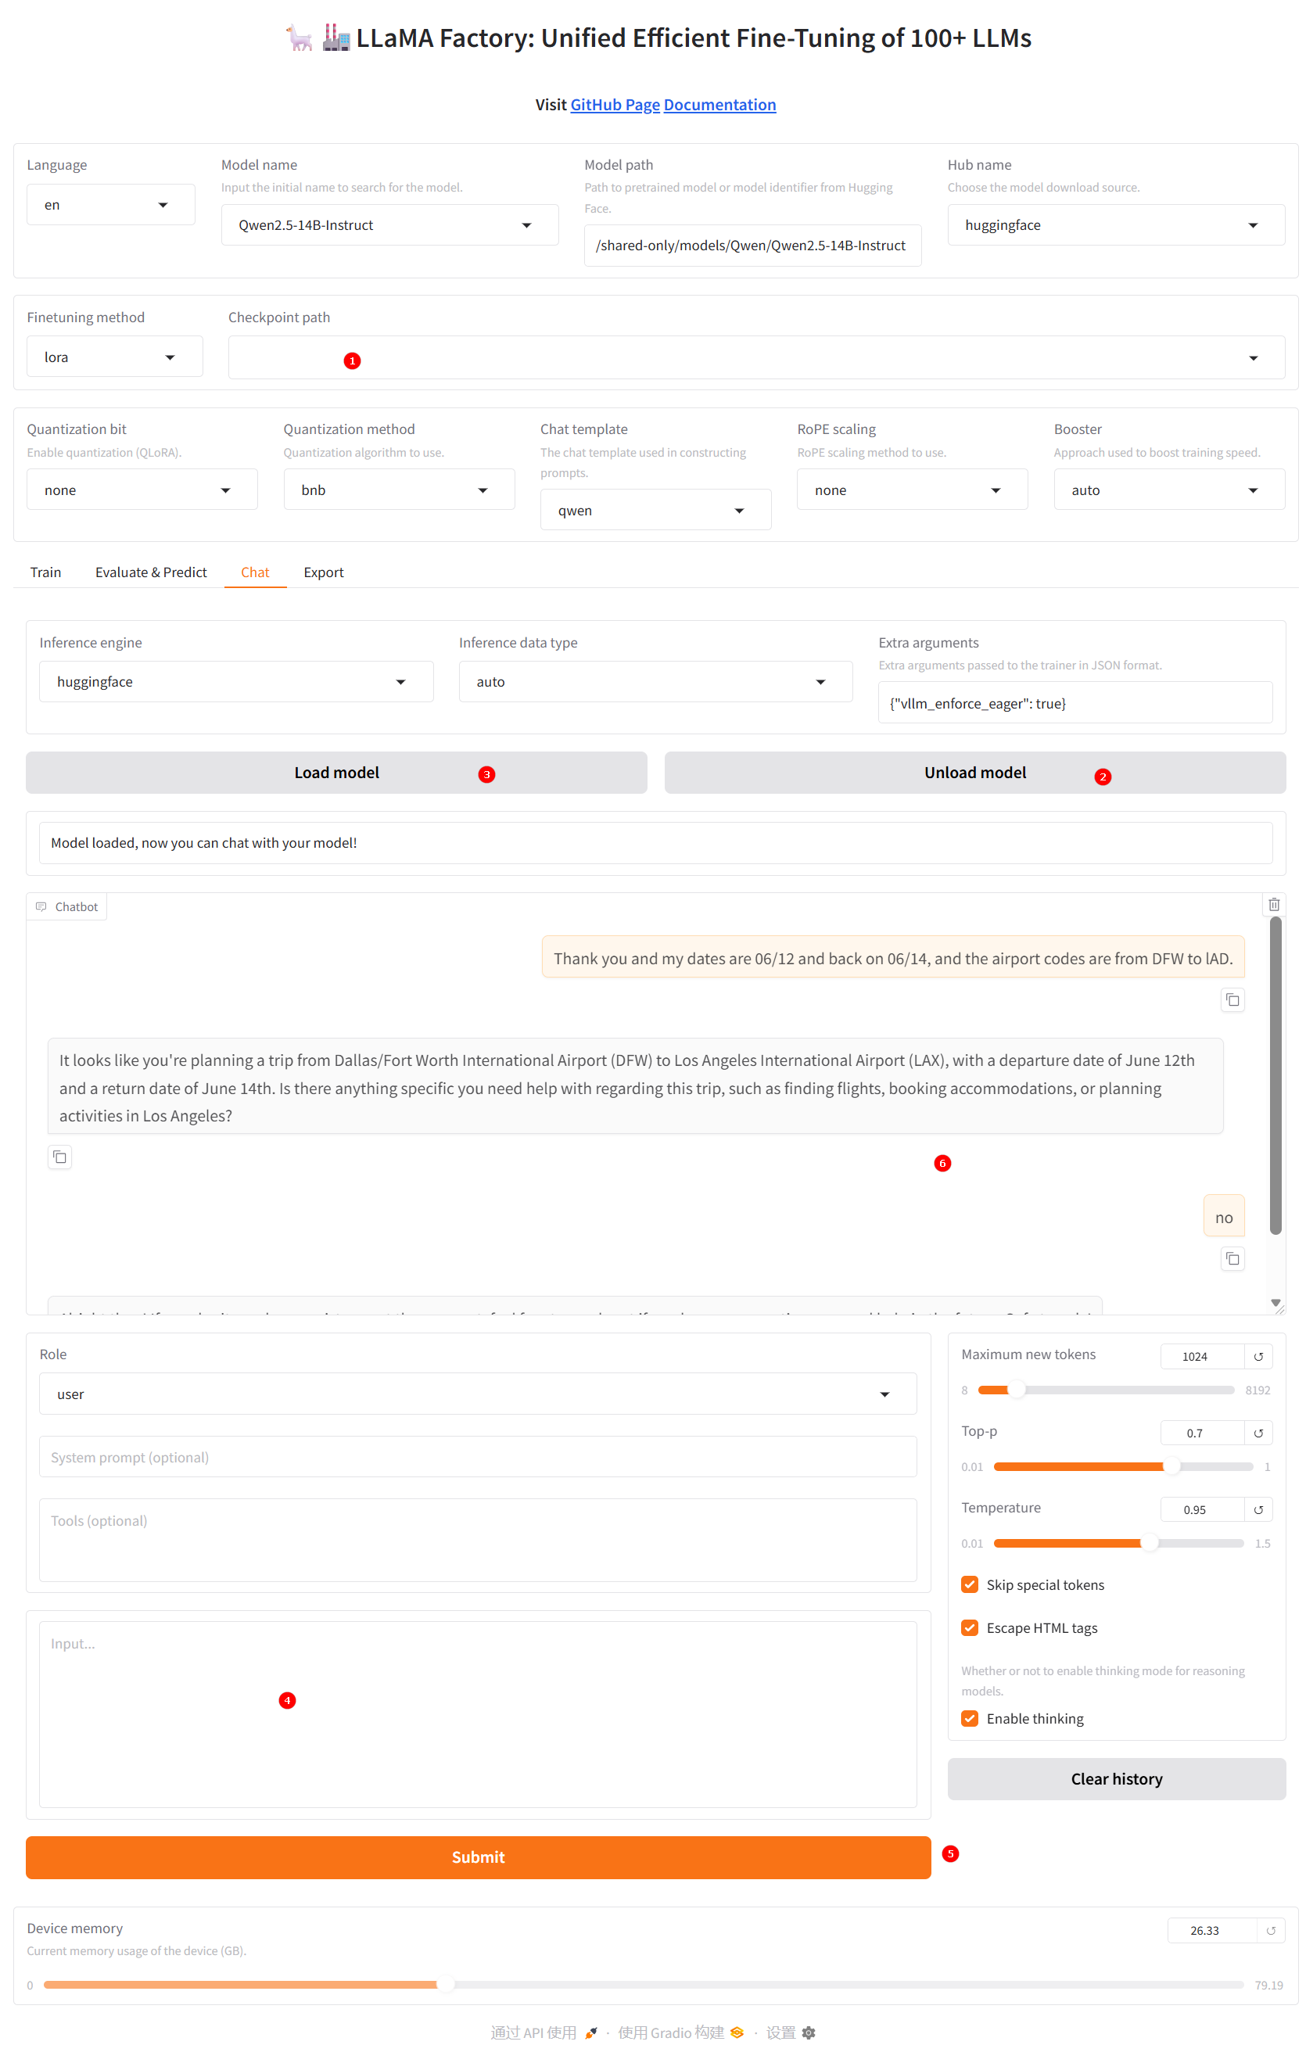Disable Escape HTML tags checkbox

[969, 1627]
